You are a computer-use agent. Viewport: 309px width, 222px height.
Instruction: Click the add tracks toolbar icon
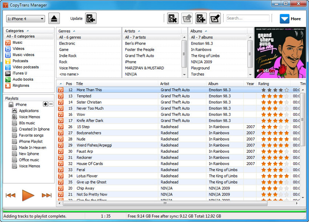click(x=201, y=18)
